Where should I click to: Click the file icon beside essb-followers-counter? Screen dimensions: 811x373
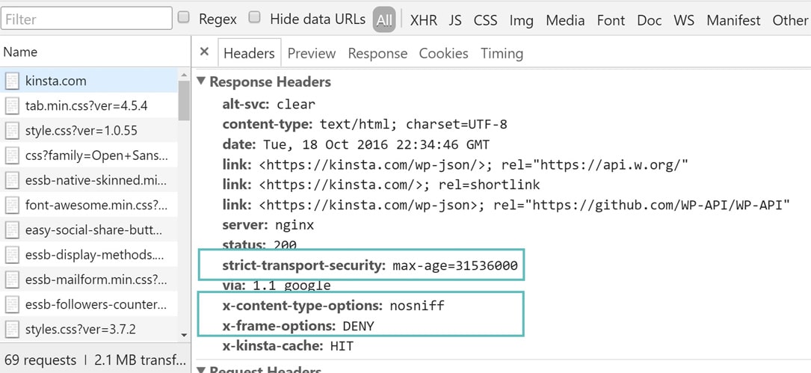pyautogui.click(x=12, y=304)
